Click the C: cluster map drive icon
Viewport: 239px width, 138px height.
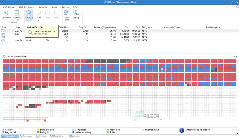[4, 56]
